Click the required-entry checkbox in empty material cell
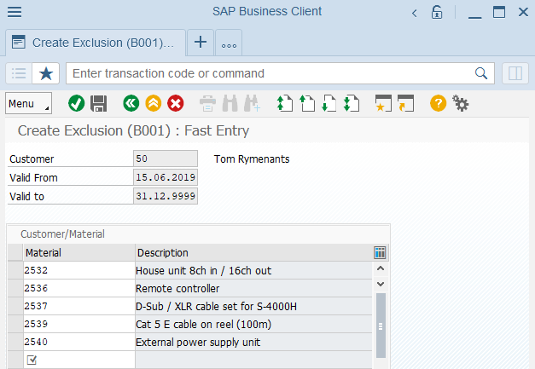 32,360
